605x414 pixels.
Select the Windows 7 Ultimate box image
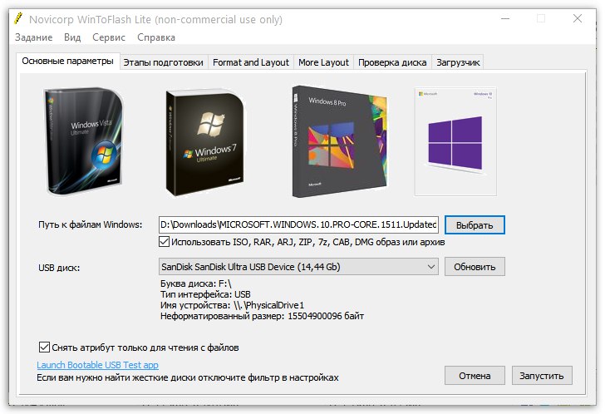(x=205, y=143)
